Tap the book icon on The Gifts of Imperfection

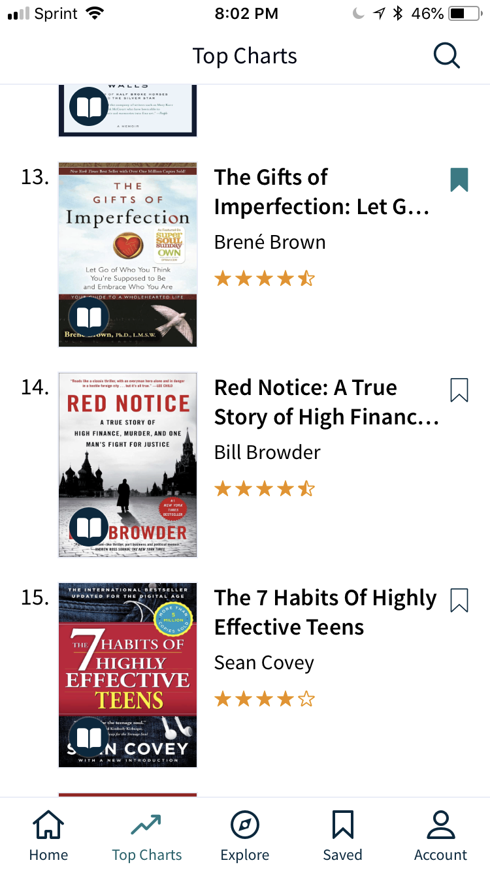pos(90,317)
